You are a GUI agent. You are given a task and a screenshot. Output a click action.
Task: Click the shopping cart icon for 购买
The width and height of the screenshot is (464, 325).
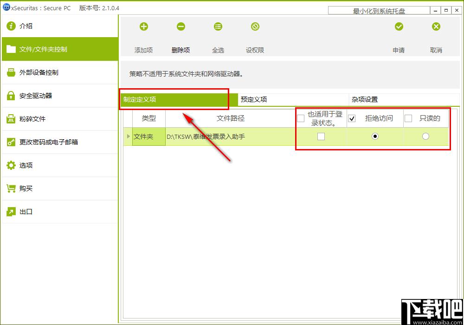coord(11,188)
